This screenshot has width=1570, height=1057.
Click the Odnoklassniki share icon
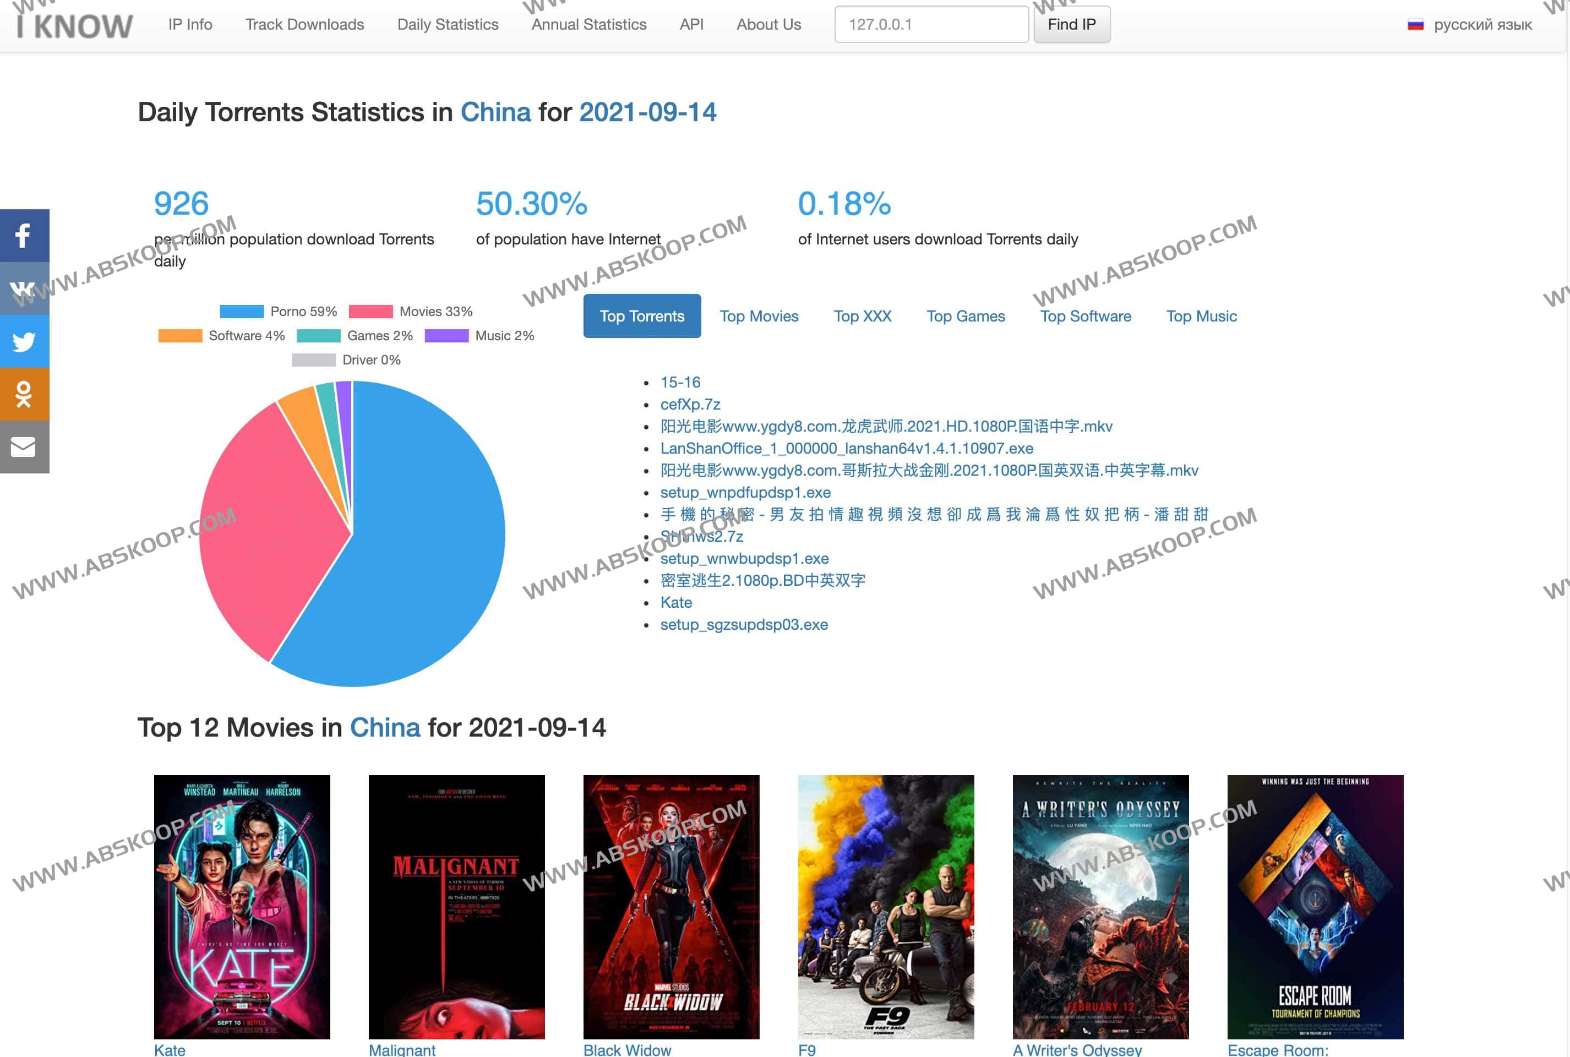[x=24, y=394]
